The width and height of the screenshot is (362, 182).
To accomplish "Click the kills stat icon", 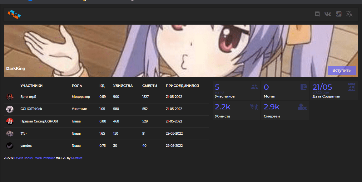I will (x=254, y=107).
